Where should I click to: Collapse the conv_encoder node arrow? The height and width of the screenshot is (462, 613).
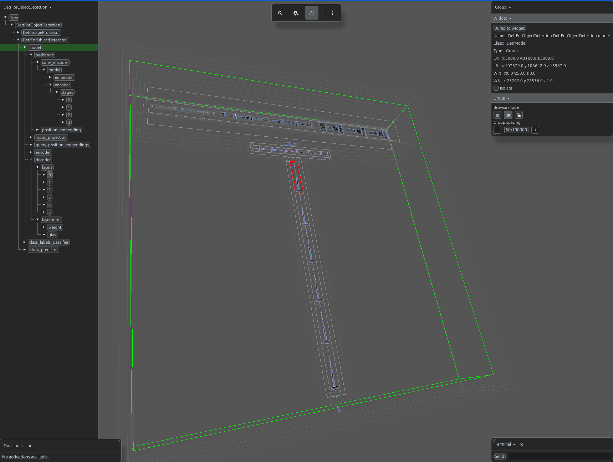click(x=37, y=62)
